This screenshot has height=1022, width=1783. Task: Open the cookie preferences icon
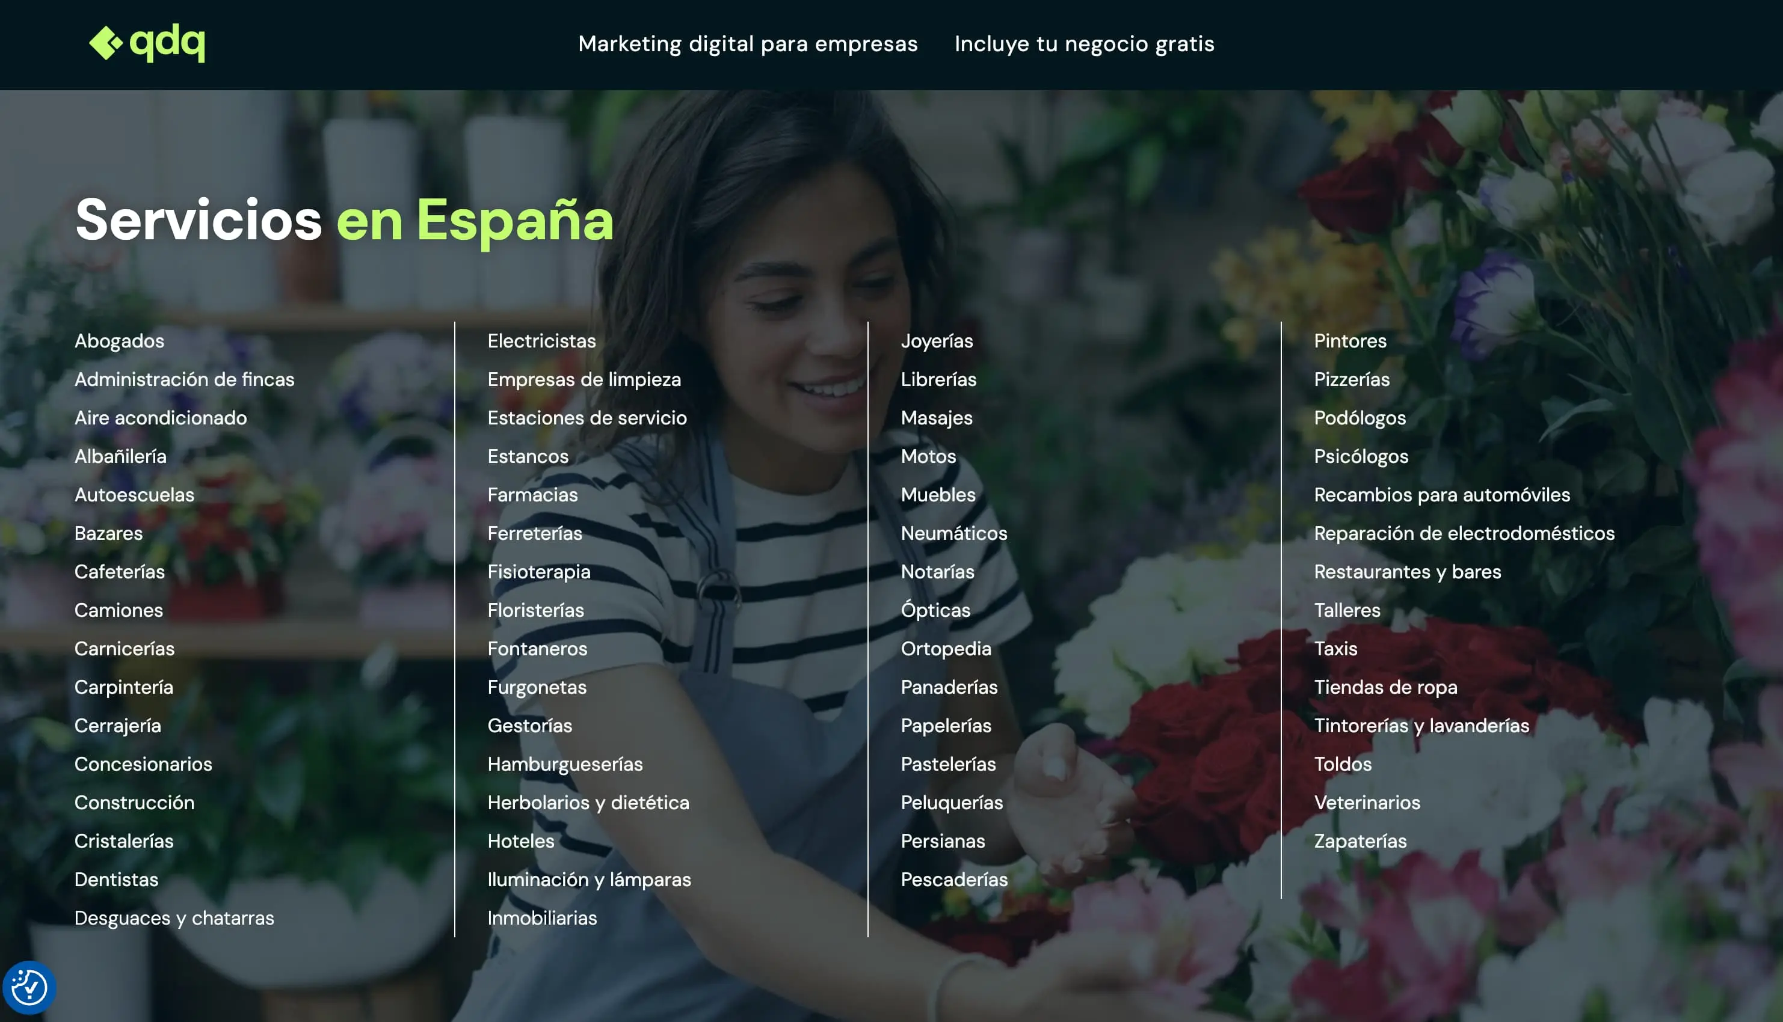[29, 988]
